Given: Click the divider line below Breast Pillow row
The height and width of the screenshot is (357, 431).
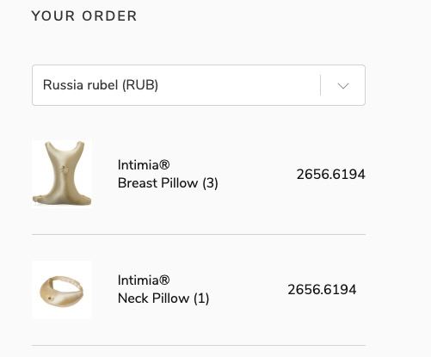Looking at the screenshot, I should point(199,234).
